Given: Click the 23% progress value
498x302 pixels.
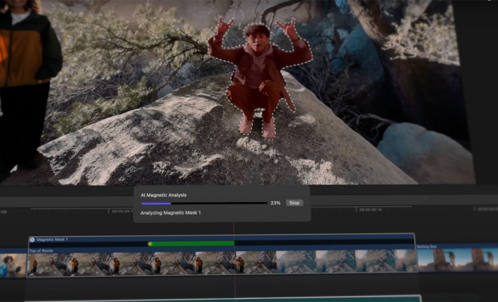Looking at the screenshot, I should [x=275, y=203].
